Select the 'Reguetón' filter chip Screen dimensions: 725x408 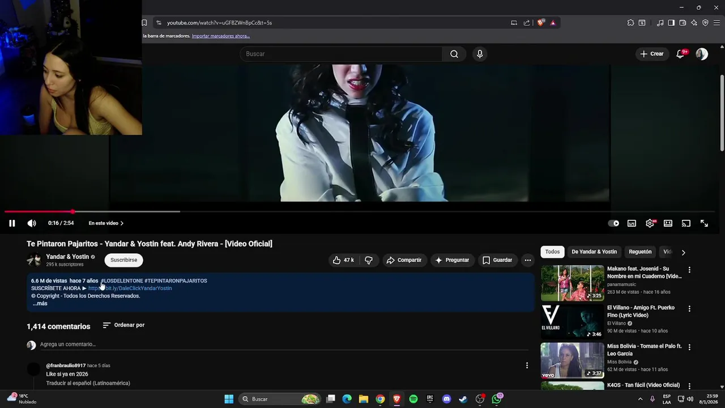(640, 252)
